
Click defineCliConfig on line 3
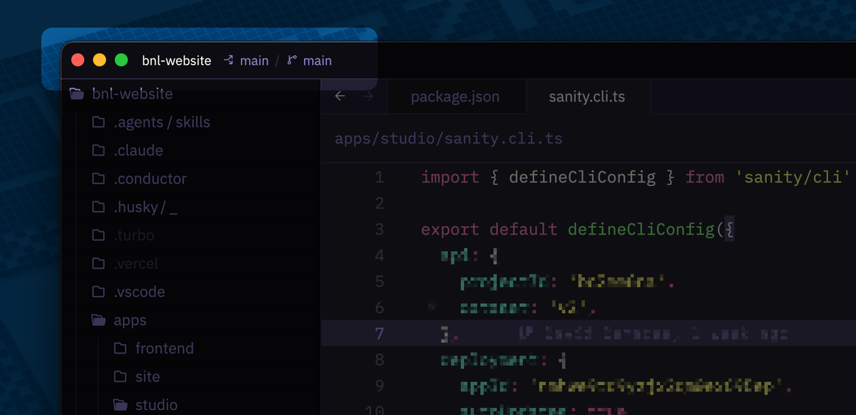tap(641, 230)
